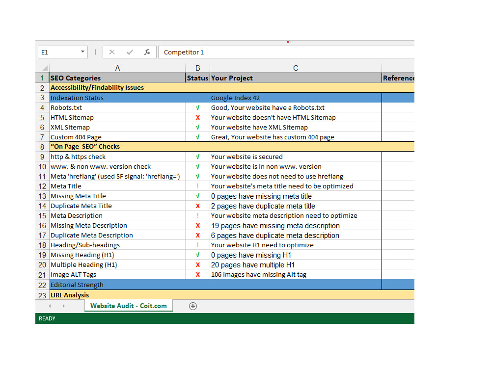Click the cancel X icon in formula bar
Screen dimensions: 491x368
[112, 52]
